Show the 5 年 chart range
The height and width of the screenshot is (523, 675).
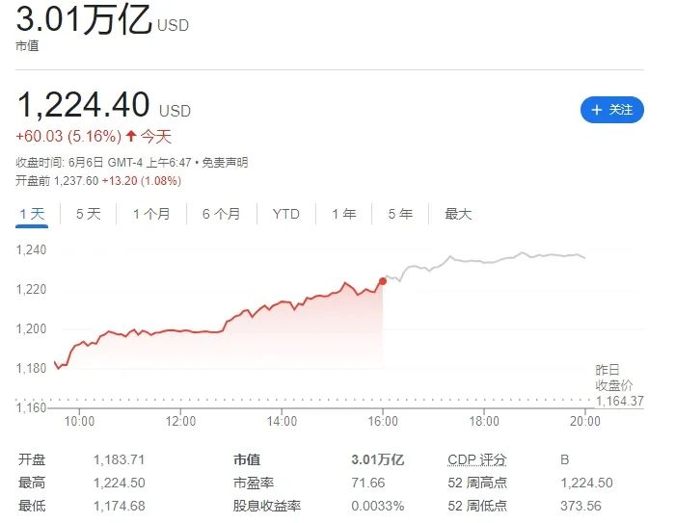pyautogui.click(x=400, y=214)
